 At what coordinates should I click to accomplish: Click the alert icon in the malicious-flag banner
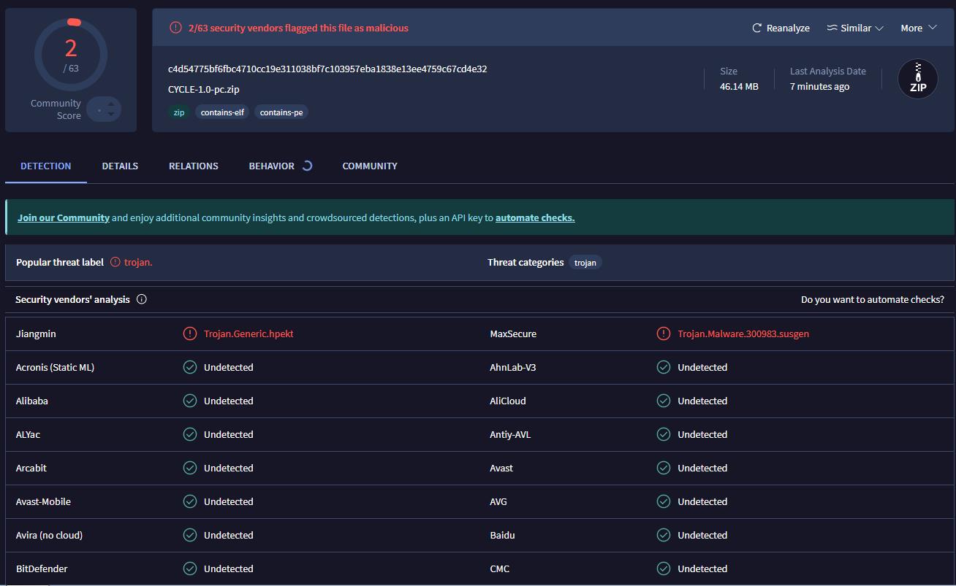175,28
